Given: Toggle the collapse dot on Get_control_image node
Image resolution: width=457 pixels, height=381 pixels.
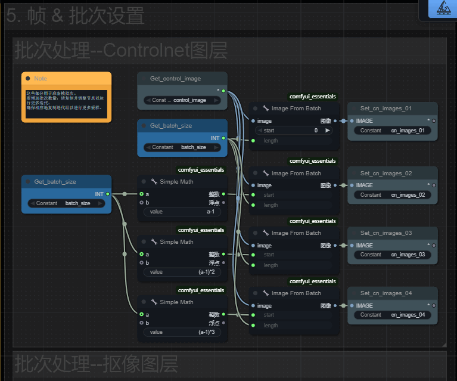Looking at the screenshot, I should coord(144,79).
